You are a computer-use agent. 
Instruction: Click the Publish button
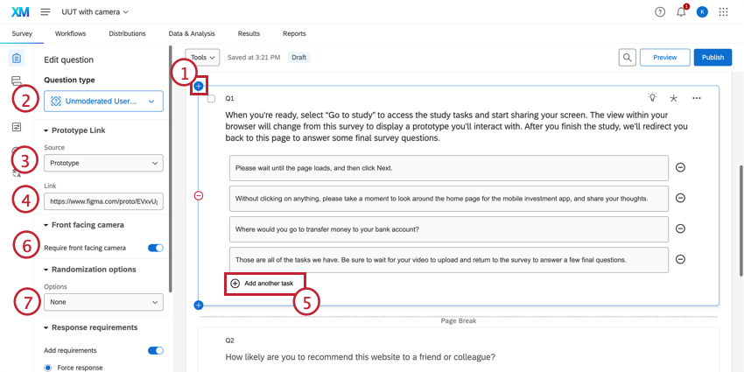pos(712,58)
